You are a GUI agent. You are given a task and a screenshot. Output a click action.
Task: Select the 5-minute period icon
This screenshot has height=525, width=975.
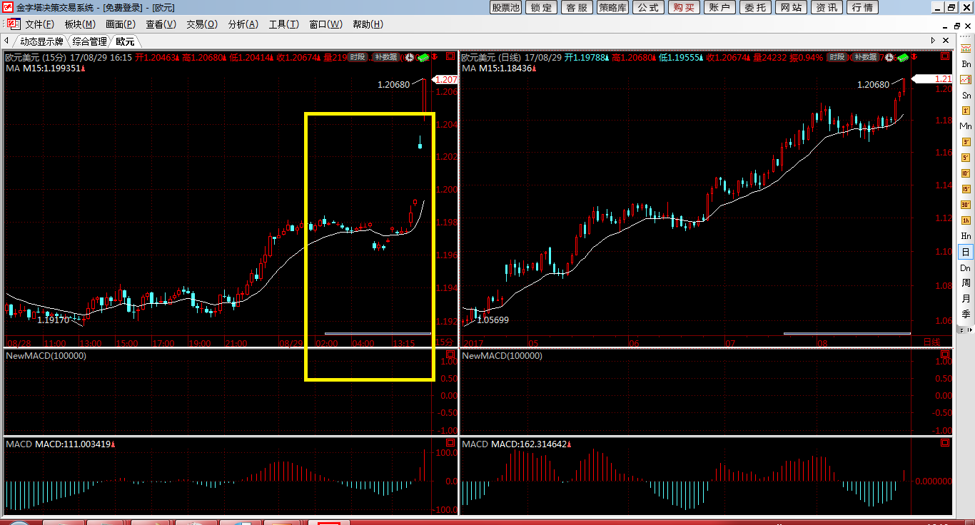point(966,158)
